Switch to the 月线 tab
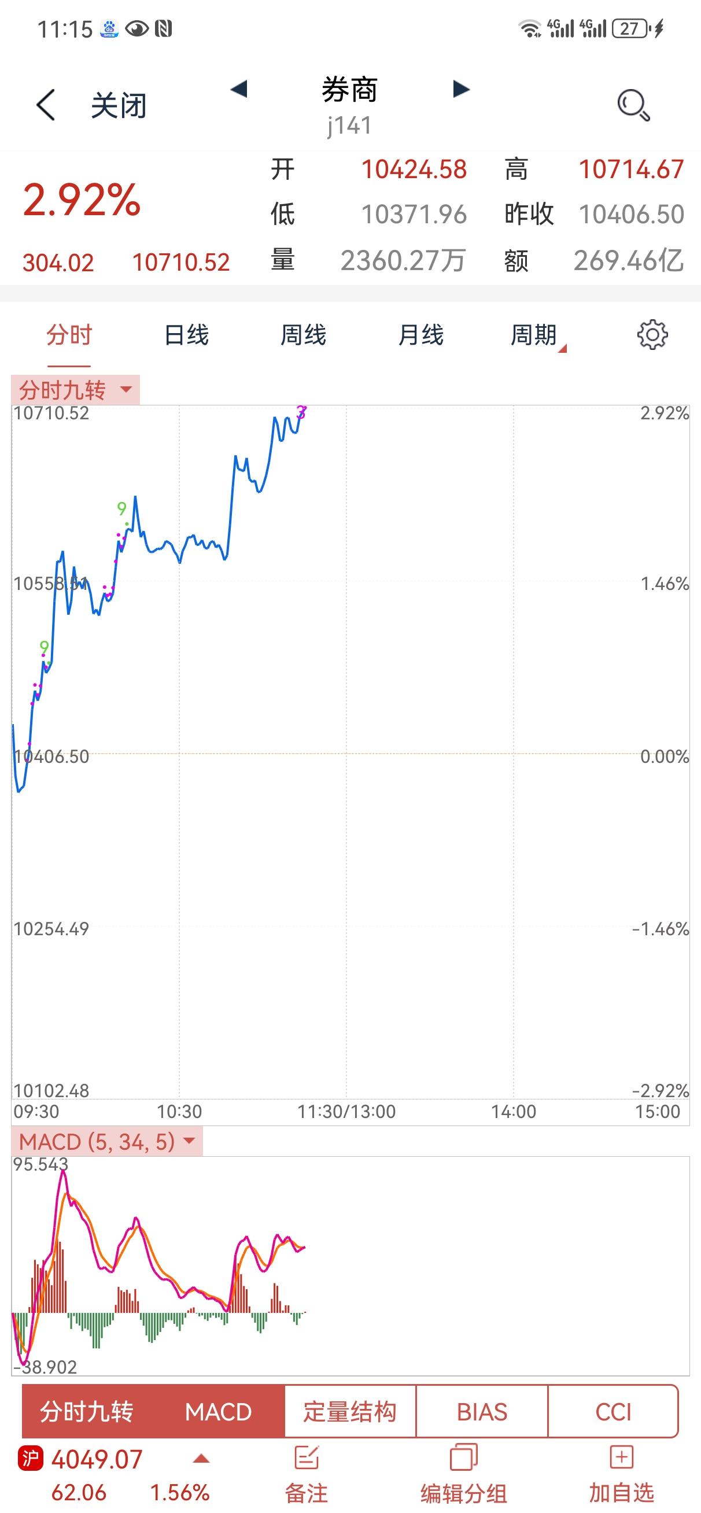This screenshot has height=1513, width=701. [420, 335]
